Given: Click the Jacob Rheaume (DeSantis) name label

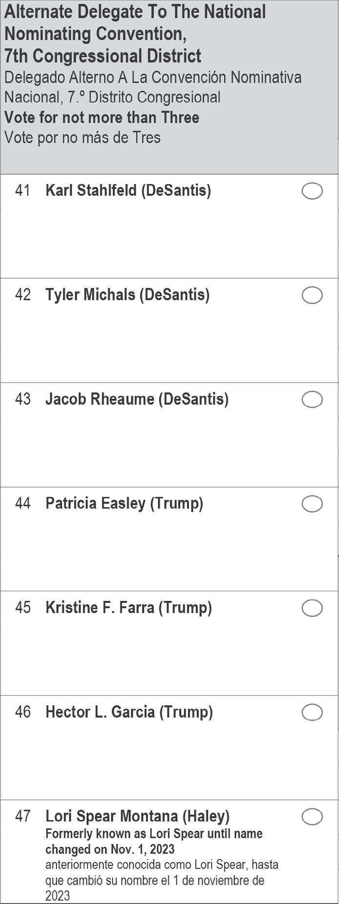Looking at the screenshot, I should 137,399.
